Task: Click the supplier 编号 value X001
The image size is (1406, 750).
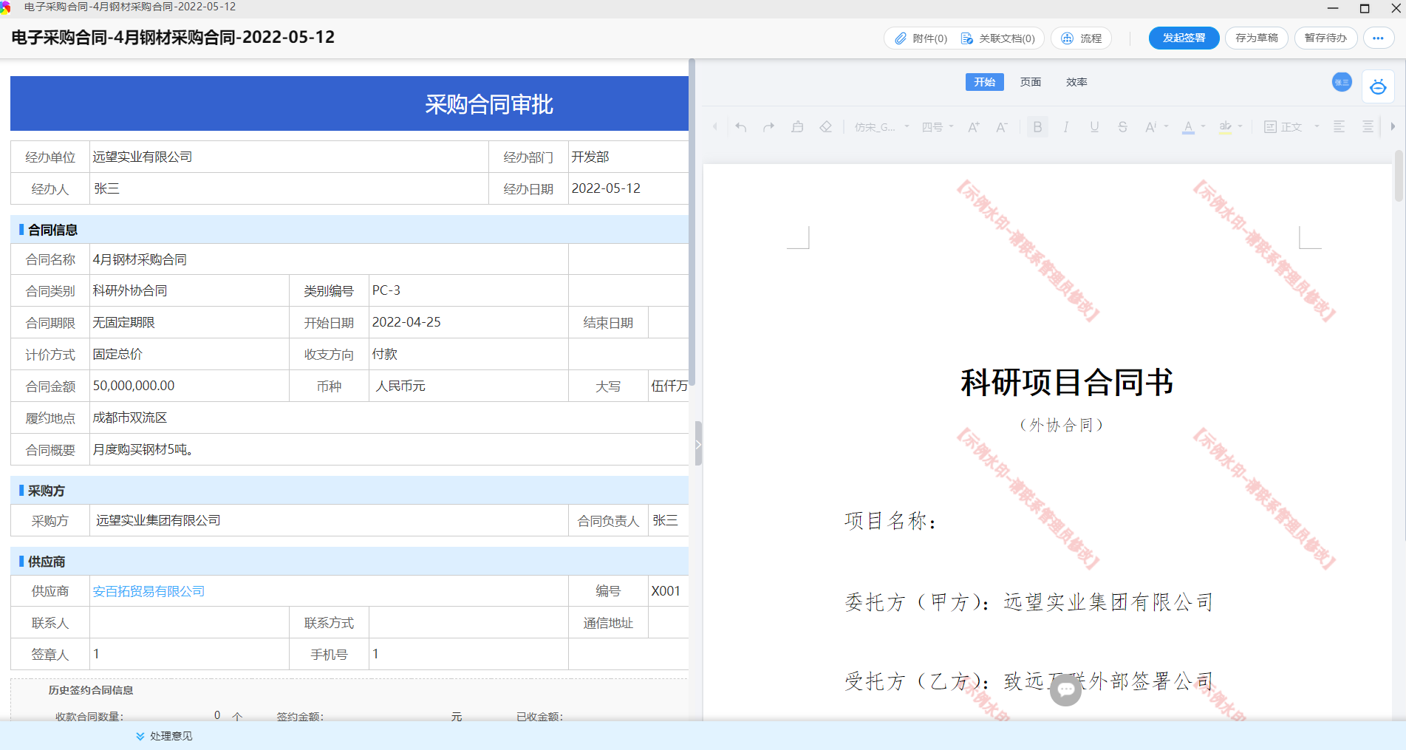Action: (666, 591)
